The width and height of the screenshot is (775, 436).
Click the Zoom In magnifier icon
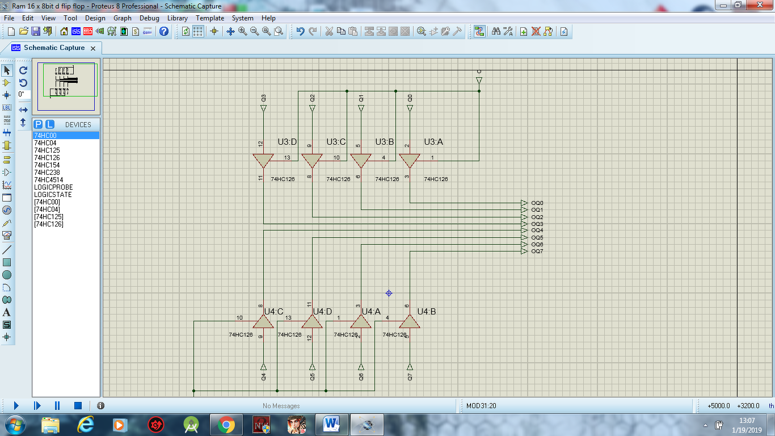pyautogui.click(x=243, y=31)
